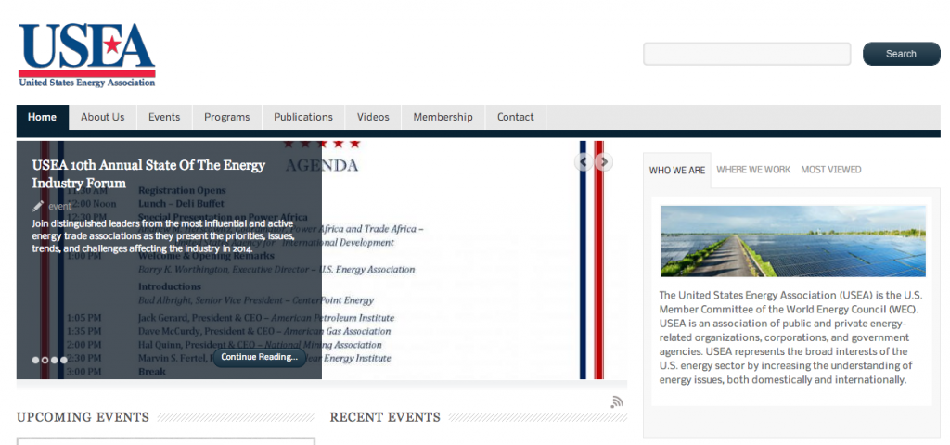This screenshot has height=445, width=950.
Task: Focus the search text field
Action: click(x=747, y=54)
